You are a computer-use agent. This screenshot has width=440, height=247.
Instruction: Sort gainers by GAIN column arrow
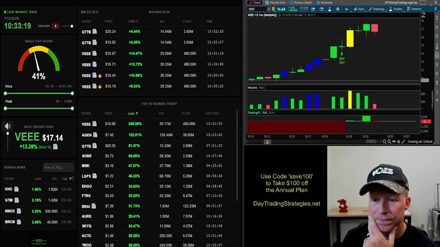137,114
